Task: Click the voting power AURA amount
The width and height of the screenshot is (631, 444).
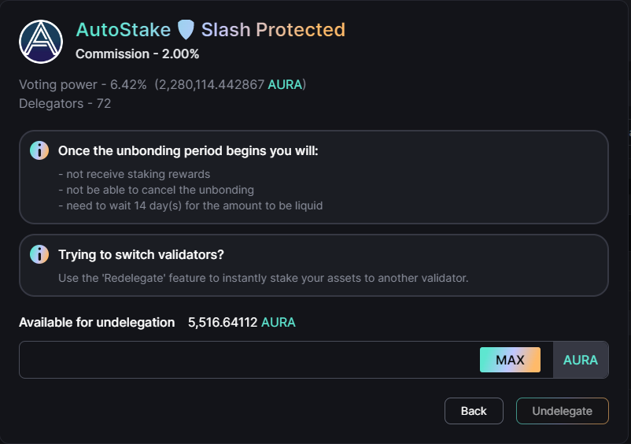Action: click(x=231, y=84)
